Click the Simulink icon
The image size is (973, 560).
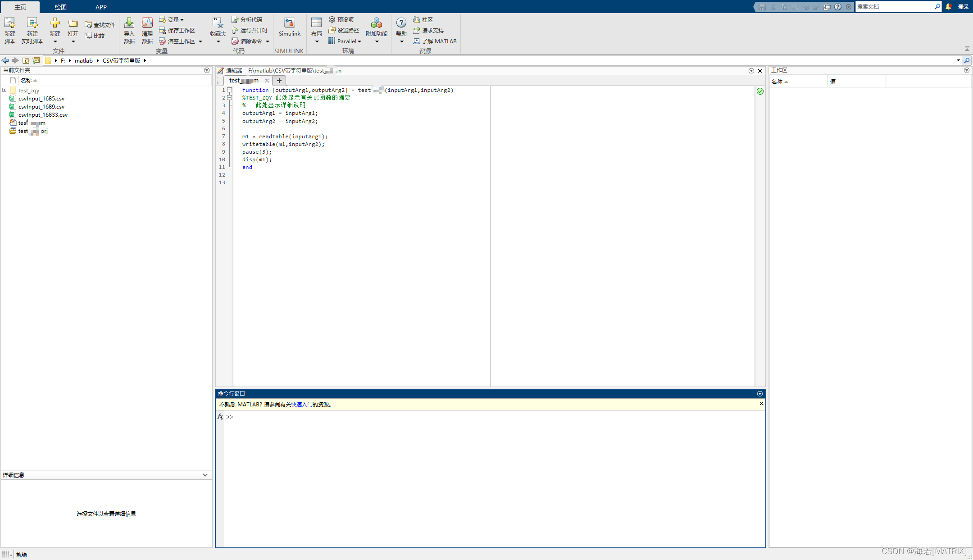click(x=289, y=23)
